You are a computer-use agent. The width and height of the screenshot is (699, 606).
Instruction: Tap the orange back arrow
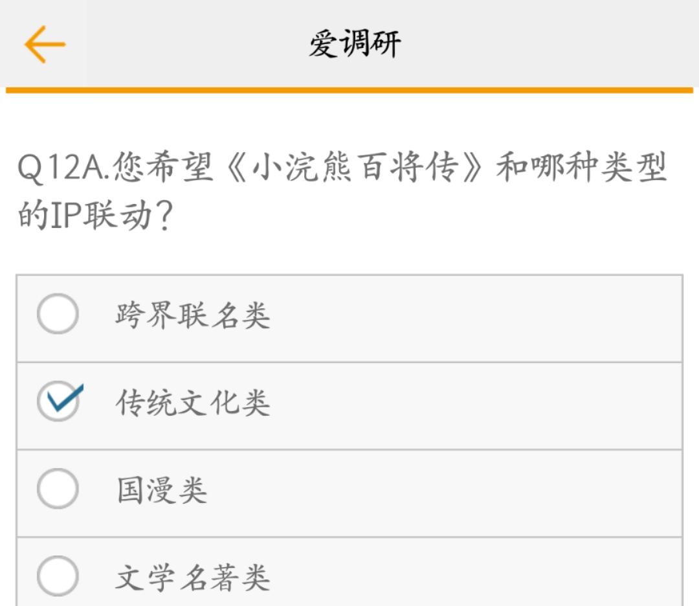point(45,44)
